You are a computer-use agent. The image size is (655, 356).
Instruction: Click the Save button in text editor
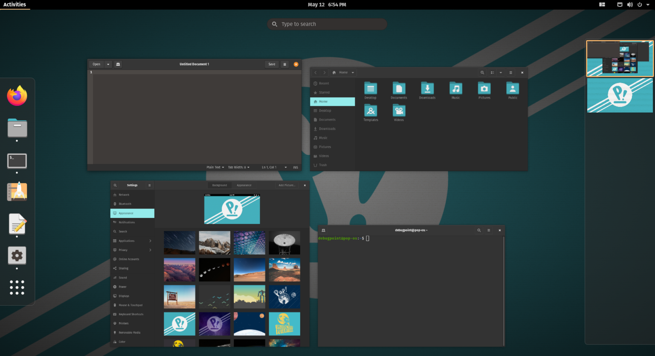point(272,64)
